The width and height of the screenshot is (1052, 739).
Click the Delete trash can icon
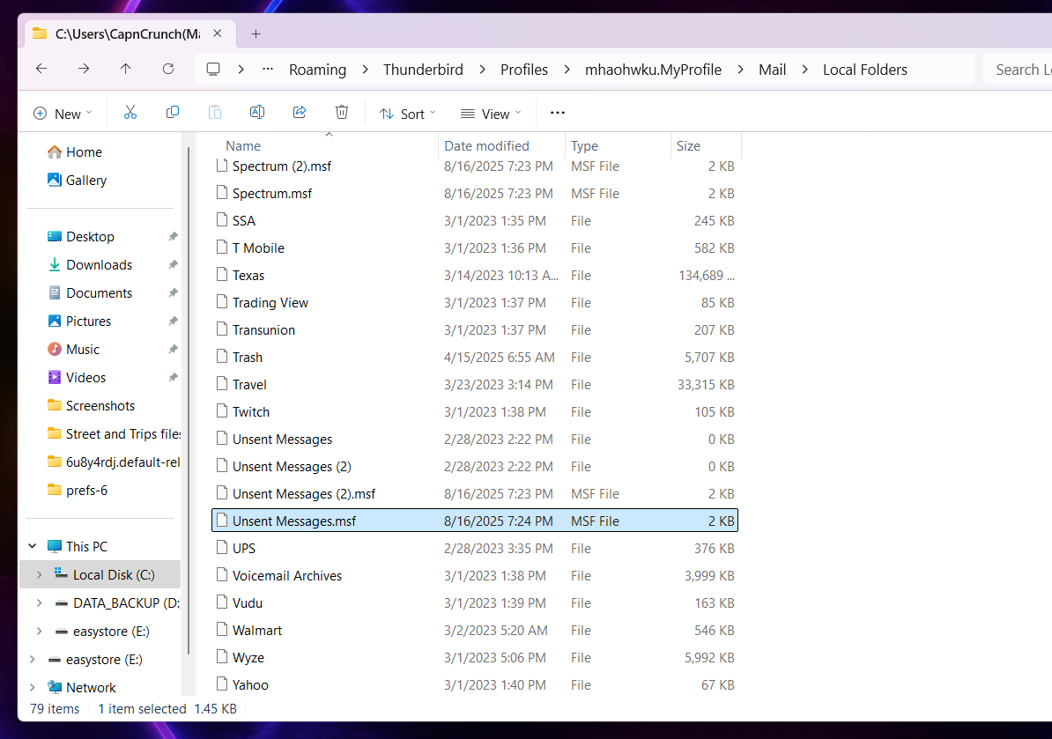342,113
